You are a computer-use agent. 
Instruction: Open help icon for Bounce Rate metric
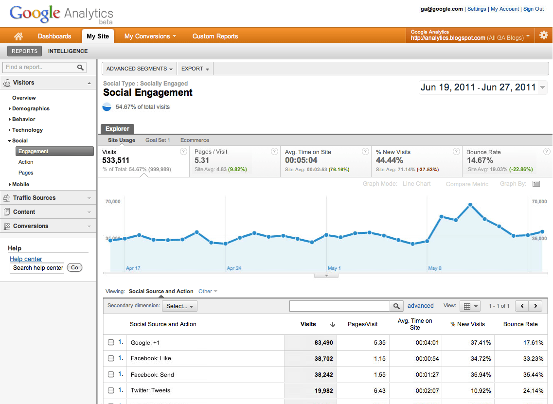(547, 152)
